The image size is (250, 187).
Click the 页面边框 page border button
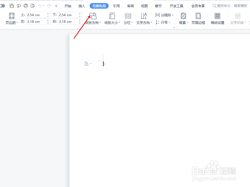tap(198, 19)
